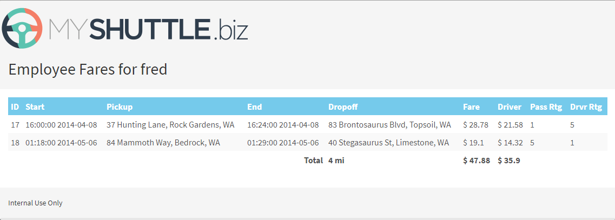Select fare row with ID 17
615x220 pixels.
[307, 125]
